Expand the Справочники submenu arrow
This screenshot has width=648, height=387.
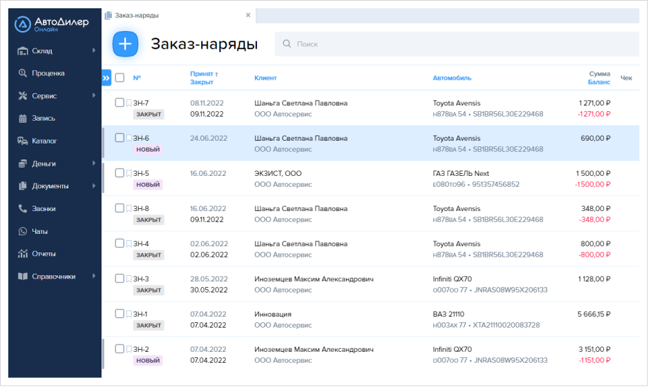point(94,276)
